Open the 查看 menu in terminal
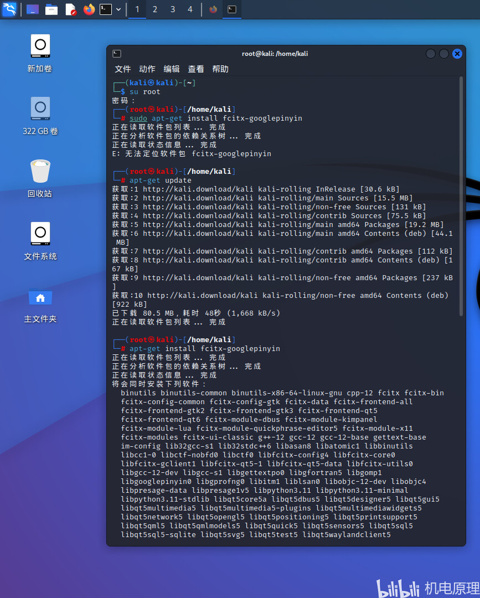This screenshot has width=480, height=598. coord(196,69)
